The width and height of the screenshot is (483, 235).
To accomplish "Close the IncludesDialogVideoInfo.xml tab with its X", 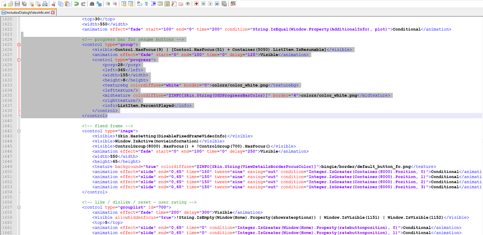I will tap(53, 12).
